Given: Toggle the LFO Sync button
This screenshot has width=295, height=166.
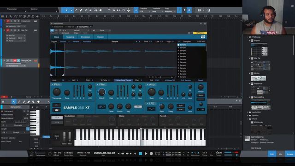Looking at the screenshot, I should (181, 106).
